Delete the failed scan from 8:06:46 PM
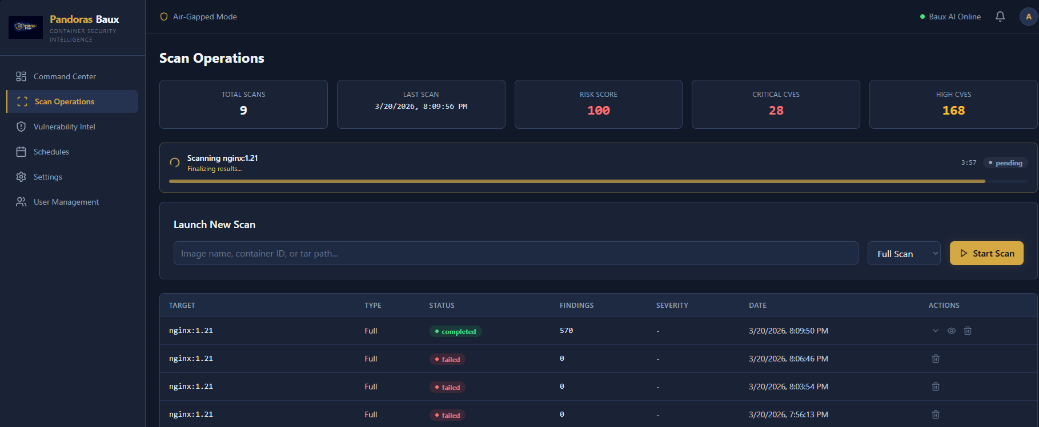The image size is (1039, 427). [936, 359]
